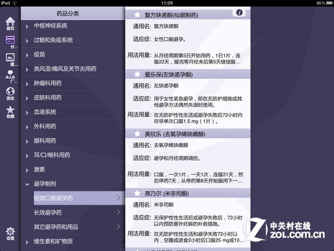Click Wi-Fi indicator in status bar
The image size is (334, 251).
15,3
